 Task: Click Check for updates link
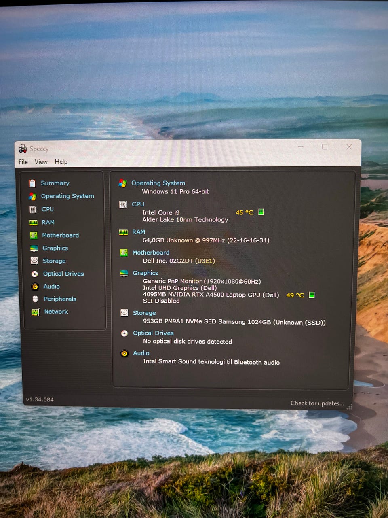(317, 403)
